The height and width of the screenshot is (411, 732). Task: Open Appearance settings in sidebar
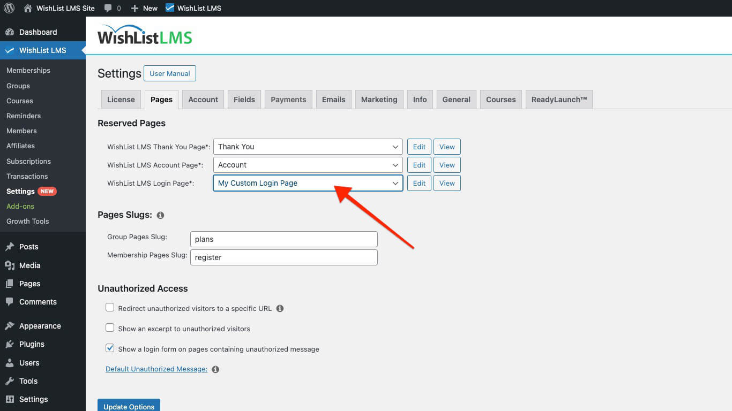[x=39, y=325]
